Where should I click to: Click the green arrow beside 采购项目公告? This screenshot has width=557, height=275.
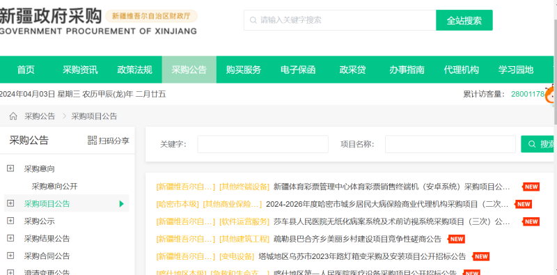click(122, 203)
